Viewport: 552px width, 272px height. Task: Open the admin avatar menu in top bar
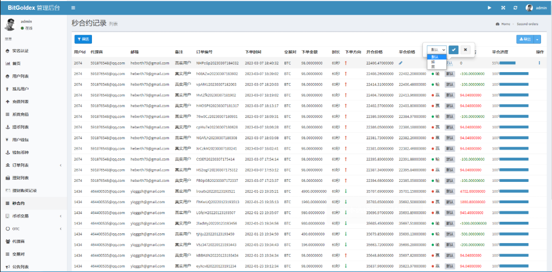click(x=536, y=8)
